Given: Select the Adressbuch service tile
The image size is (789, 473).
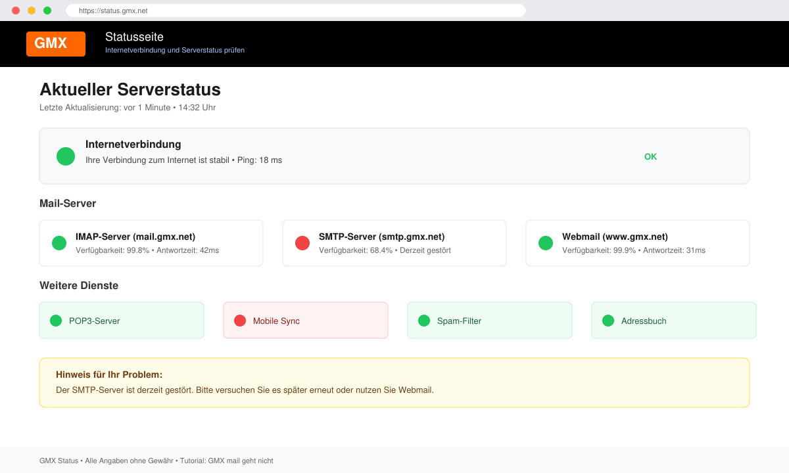Looking at the screenshot, I should click(674, 321).
